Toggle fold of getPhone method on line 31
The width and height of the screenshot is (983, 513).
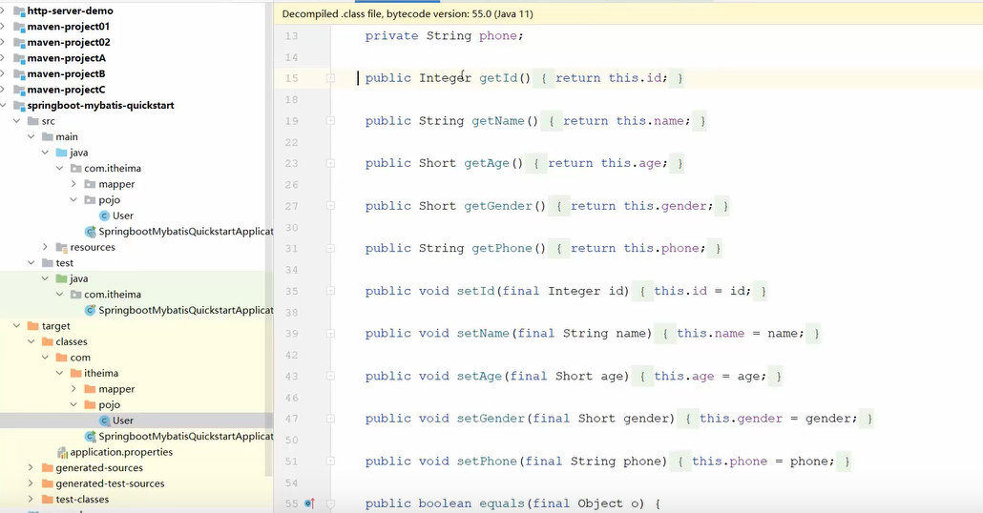pyautogui.click(x=330, y=249)
